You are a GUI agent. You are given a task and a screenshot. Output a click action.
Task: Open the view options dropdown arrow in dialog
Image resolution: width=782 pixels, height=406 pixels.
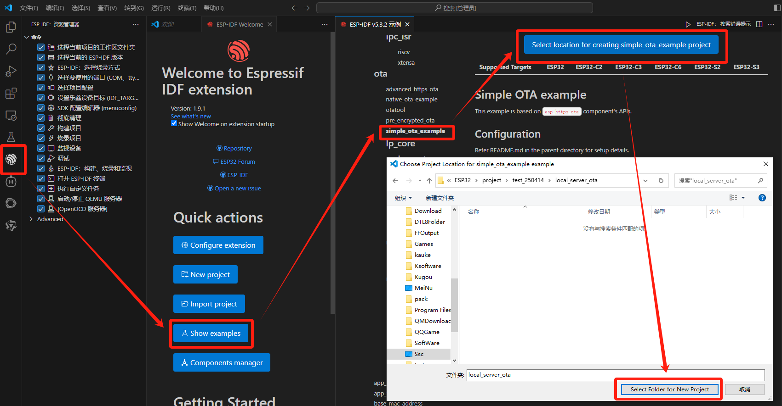point(743,198)
